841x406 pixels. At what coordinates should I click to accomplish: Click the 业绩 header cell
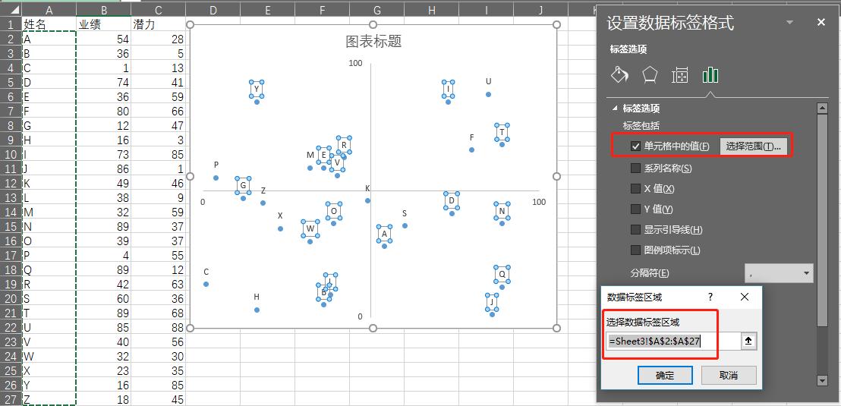click(x=103, y=24)
